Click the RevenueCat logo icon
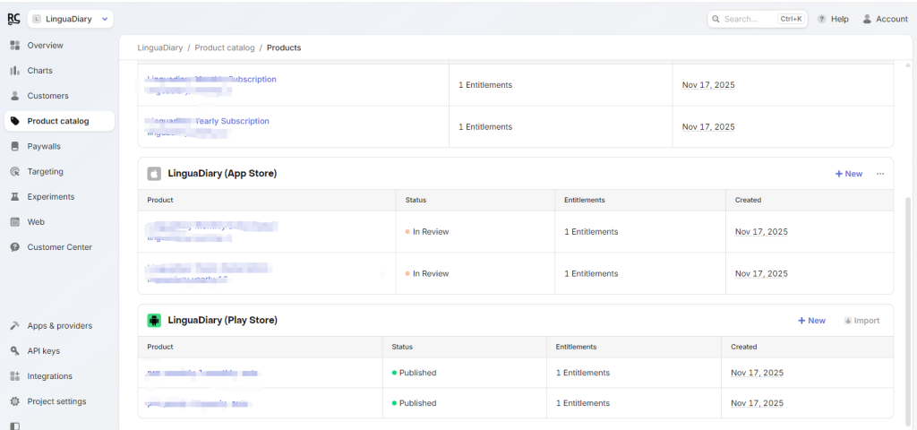This screenshot has width=917, height=430. [13, 19]
